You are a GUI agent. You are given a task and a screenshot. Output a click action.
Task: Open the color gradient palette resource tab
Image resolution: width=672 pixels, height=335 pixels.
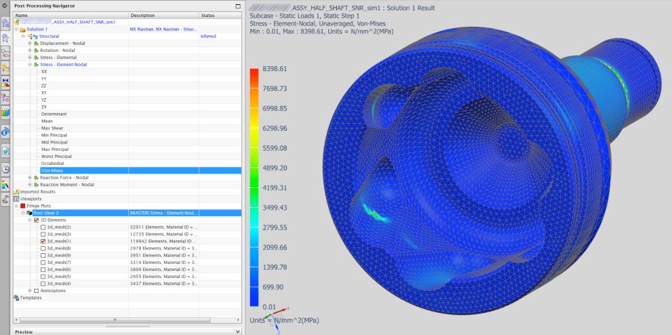tap(6, 185)
